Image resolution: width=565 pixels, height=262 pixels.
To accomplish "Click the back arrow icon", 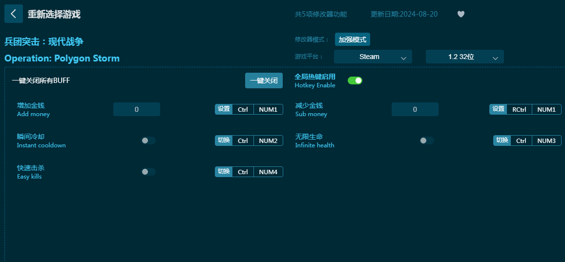I will (13, 14).
